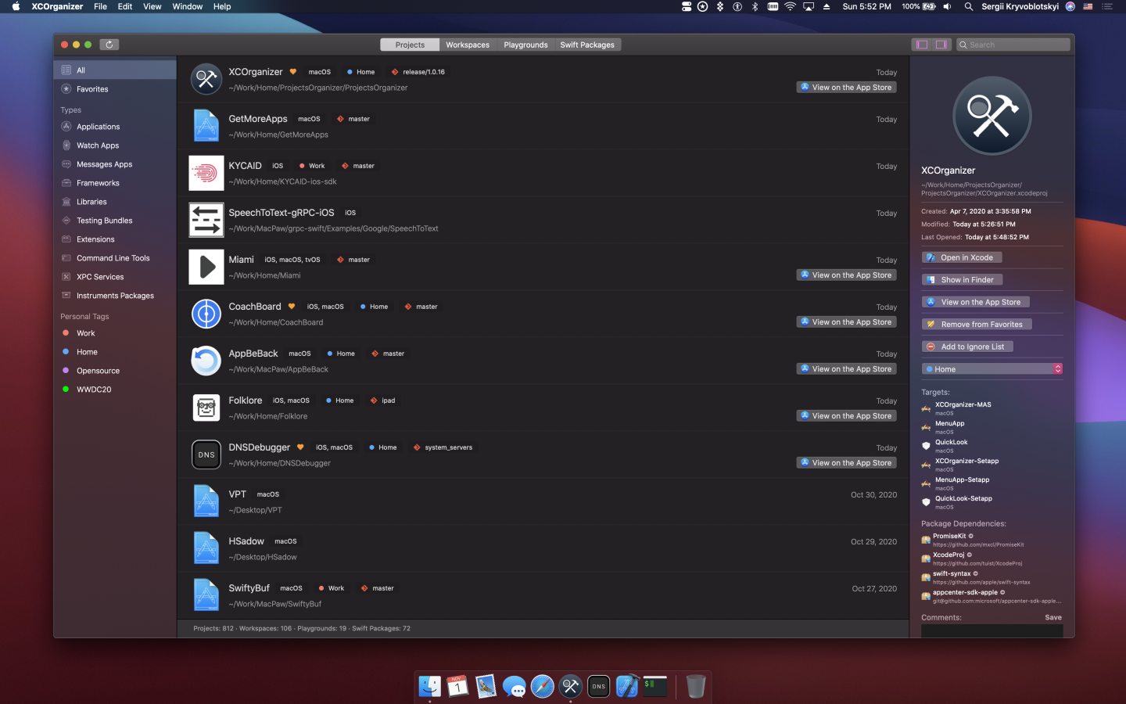Open the Home tag dropdown in inspector
1126x704 pixels.
pyautogui.click(x=992, y=369)
